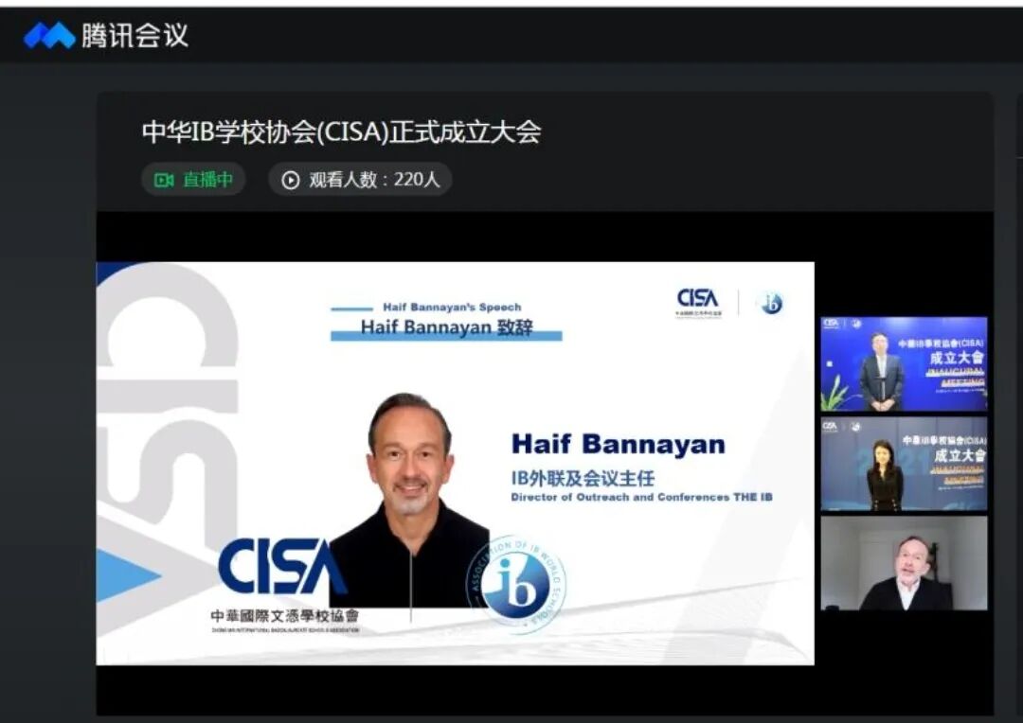Click the IB外联及会议主任 title text
Screen dimensions: 1023x723
583,479
